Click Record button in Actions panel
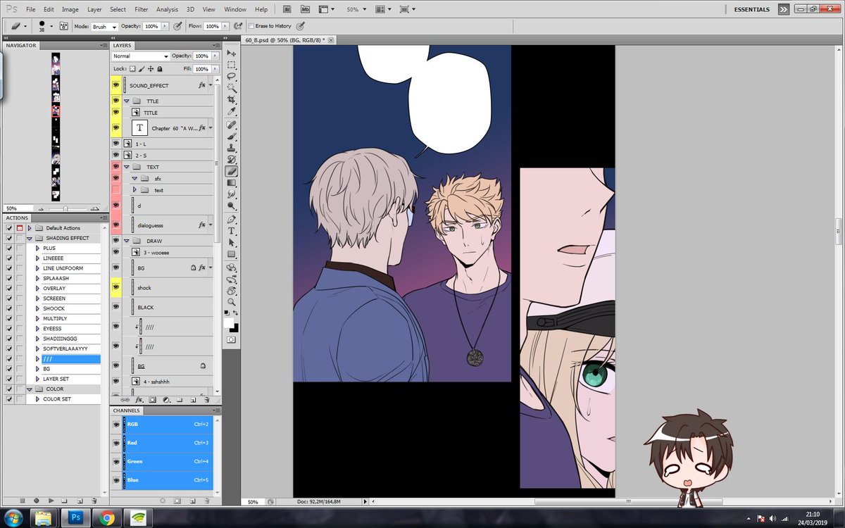Image resolution: width=845 pixels, height=528 pixels. (37, 500)
